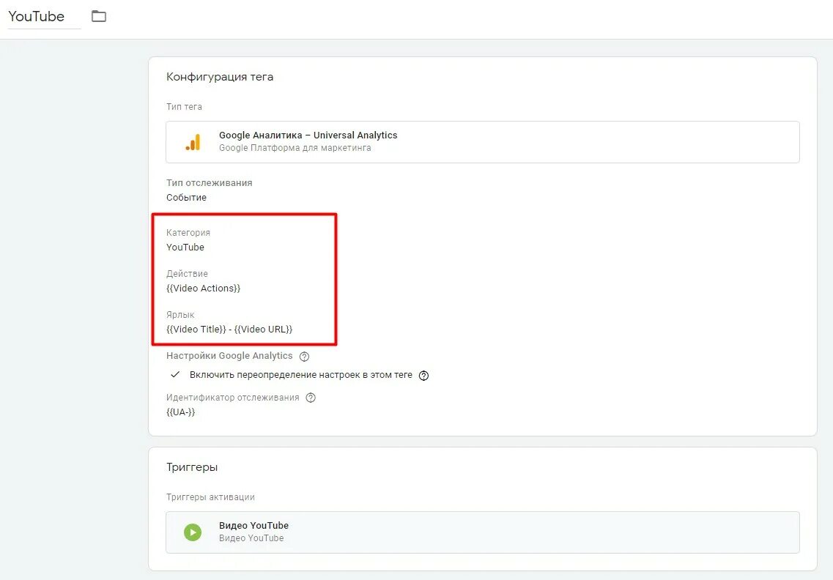Viewport: 833px width, 580px height.
Task: Select the {{Video Title}} - {{Video URL}} label value
Action: click(229, 330)
